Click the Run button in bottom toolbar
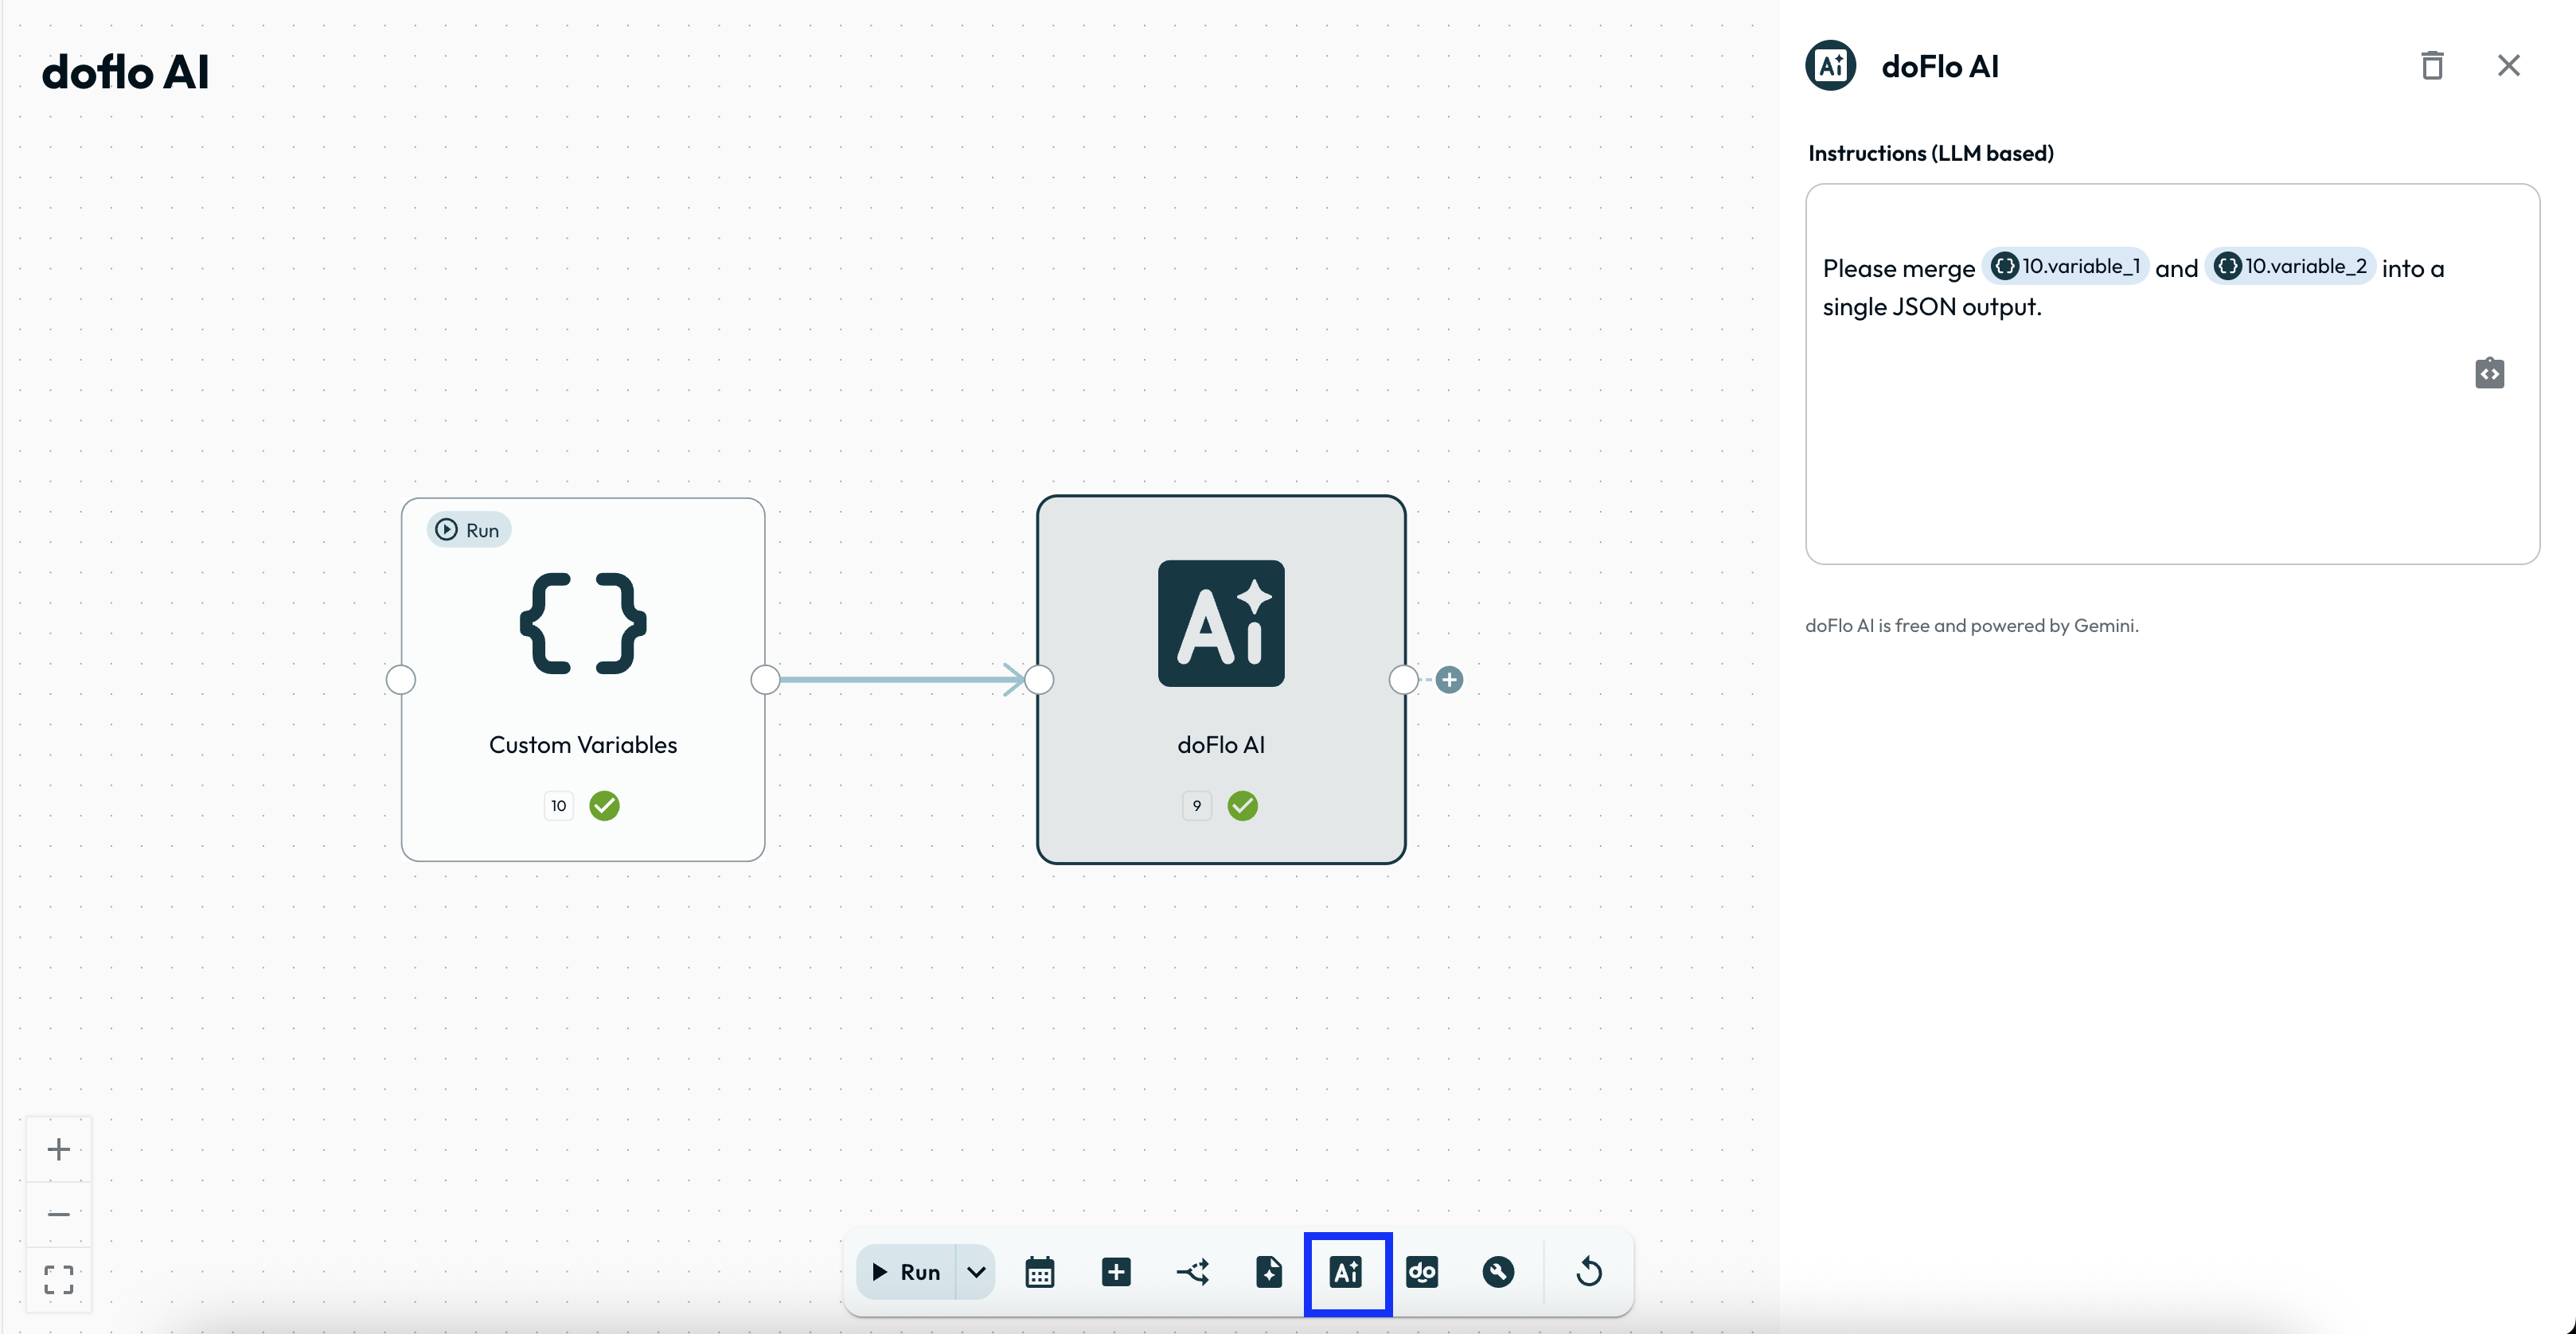 906,1272
